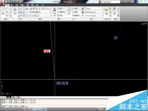This screenshot has width=148, height=111.
Task: Open the linetype ByLayer dropdown
Action: [94, 16]
